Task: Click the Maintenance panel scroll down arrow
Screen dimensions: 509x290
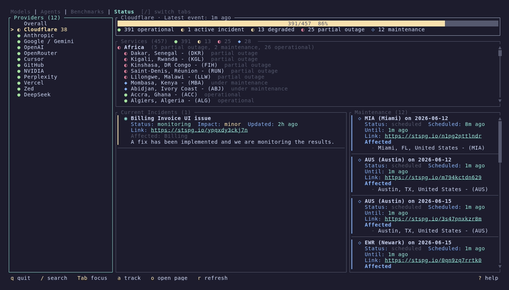Action: coord(500,266)
